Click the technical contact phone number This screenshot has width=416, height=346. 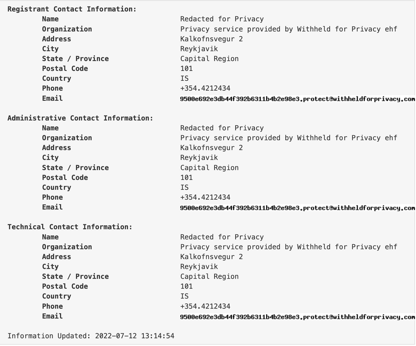205,306
